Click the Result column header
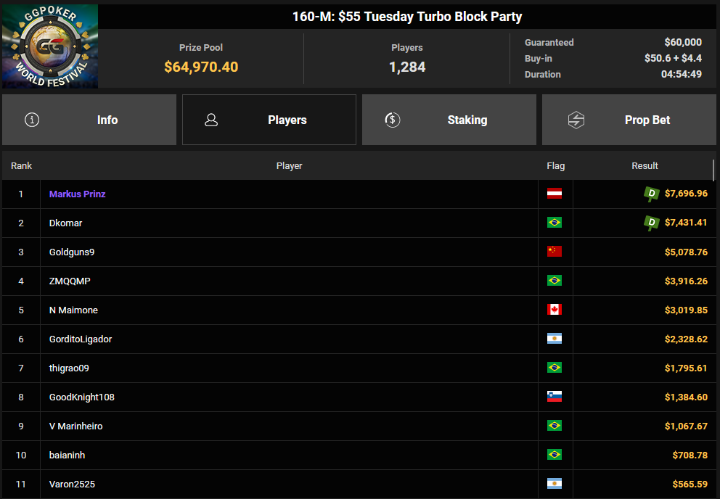Viewport: 720px width, 499px height. pos(645,165)
